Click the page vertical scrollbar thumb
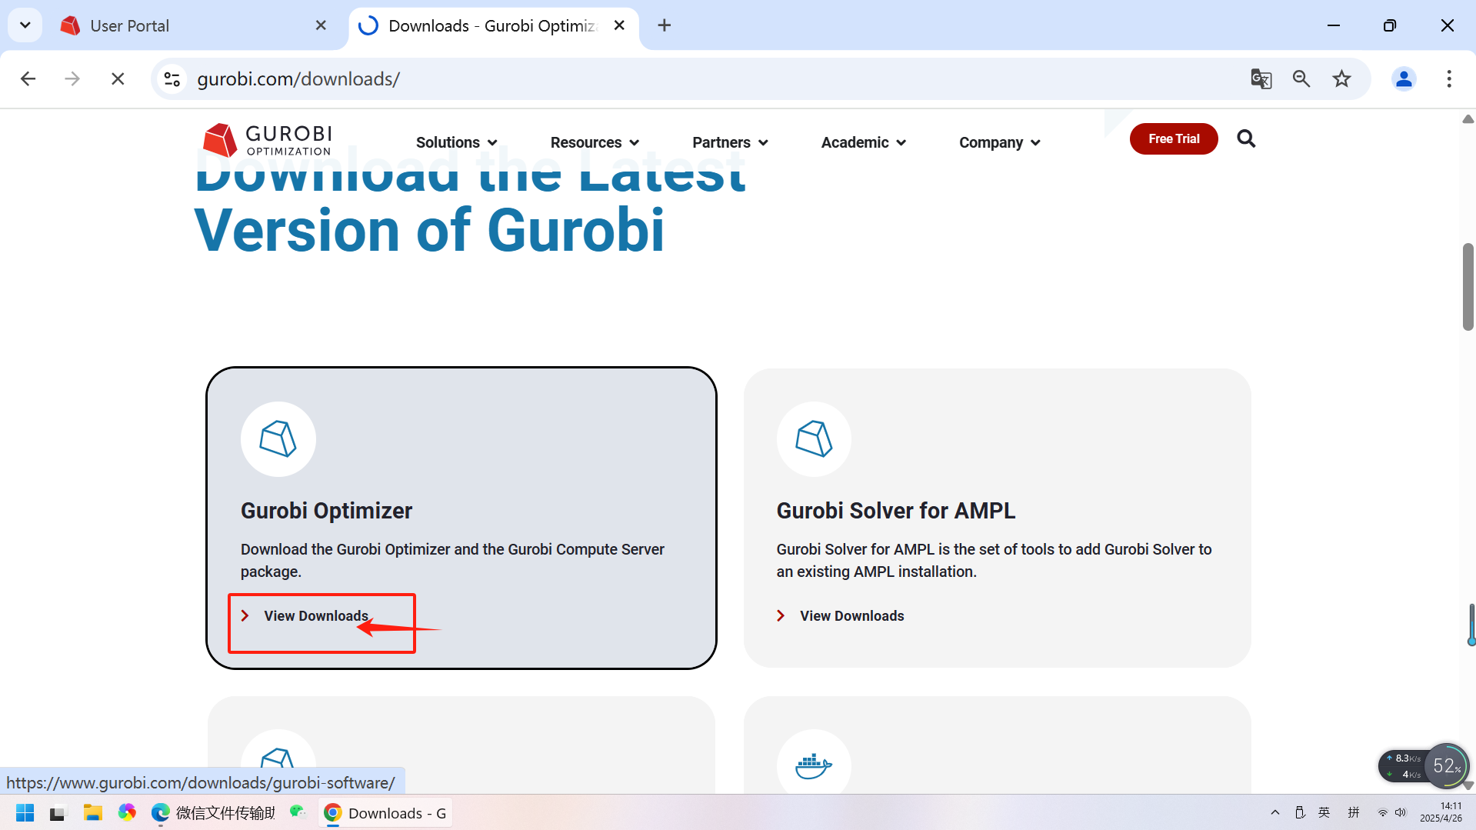The width and height of the screenshot is (1476, 830). click(x=1468, y=286)
